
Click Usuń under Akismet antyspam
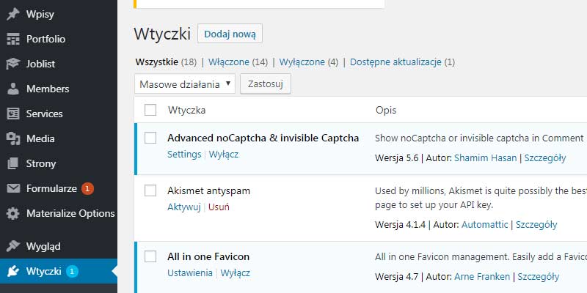tap(219, 207)
